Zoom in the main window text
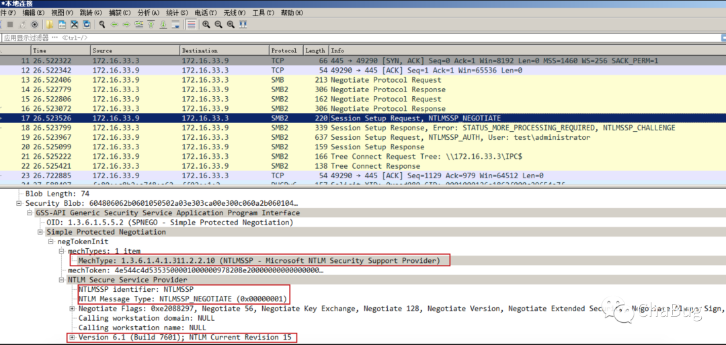The image size is (726, 345). coord(206,24)
